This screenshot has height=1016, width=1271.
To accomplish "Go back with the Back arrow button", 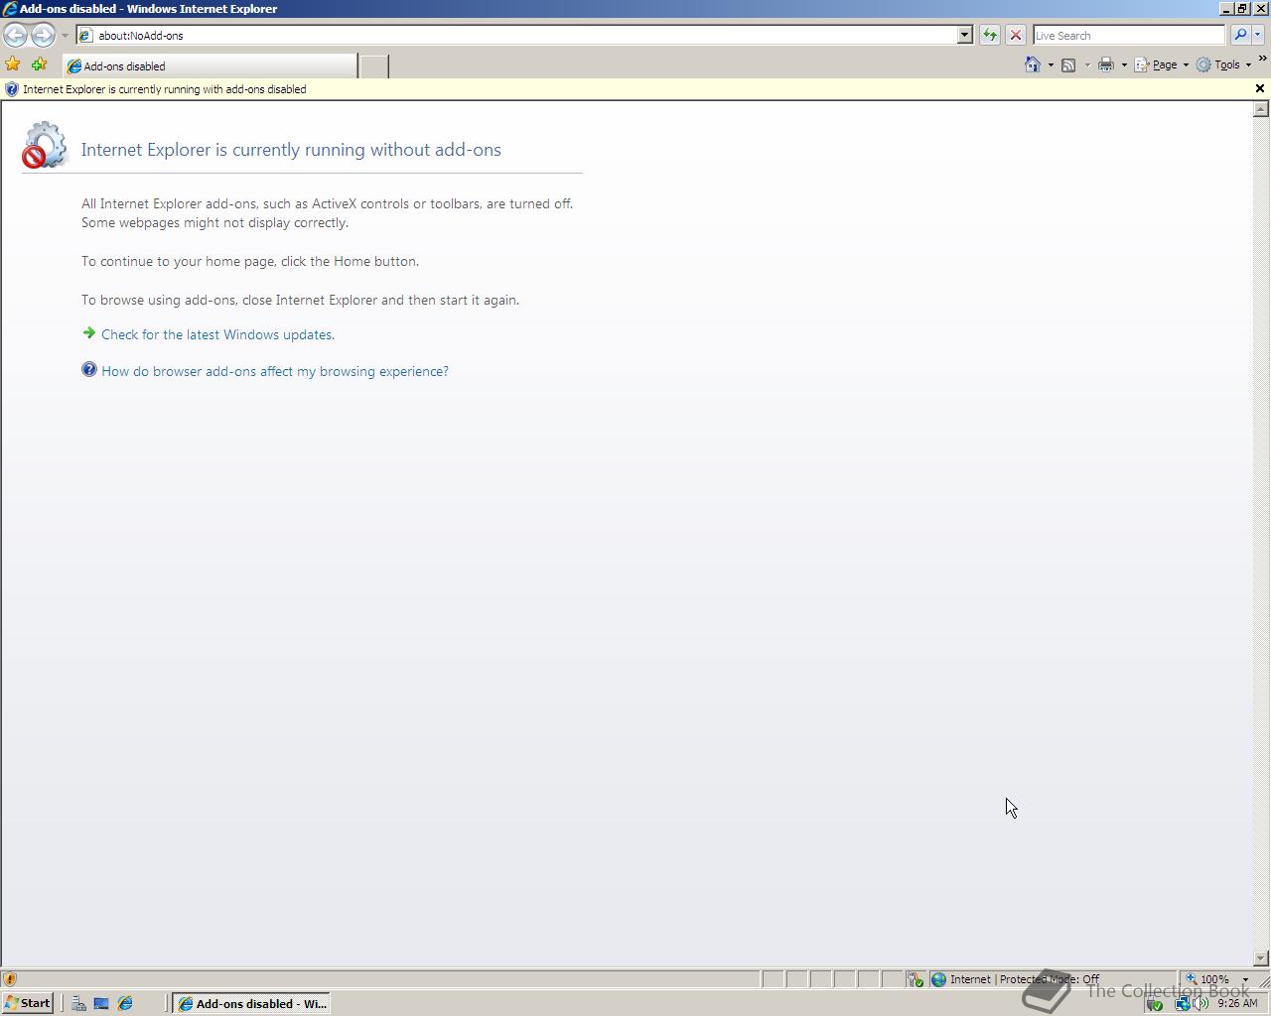I will [15, 36].
